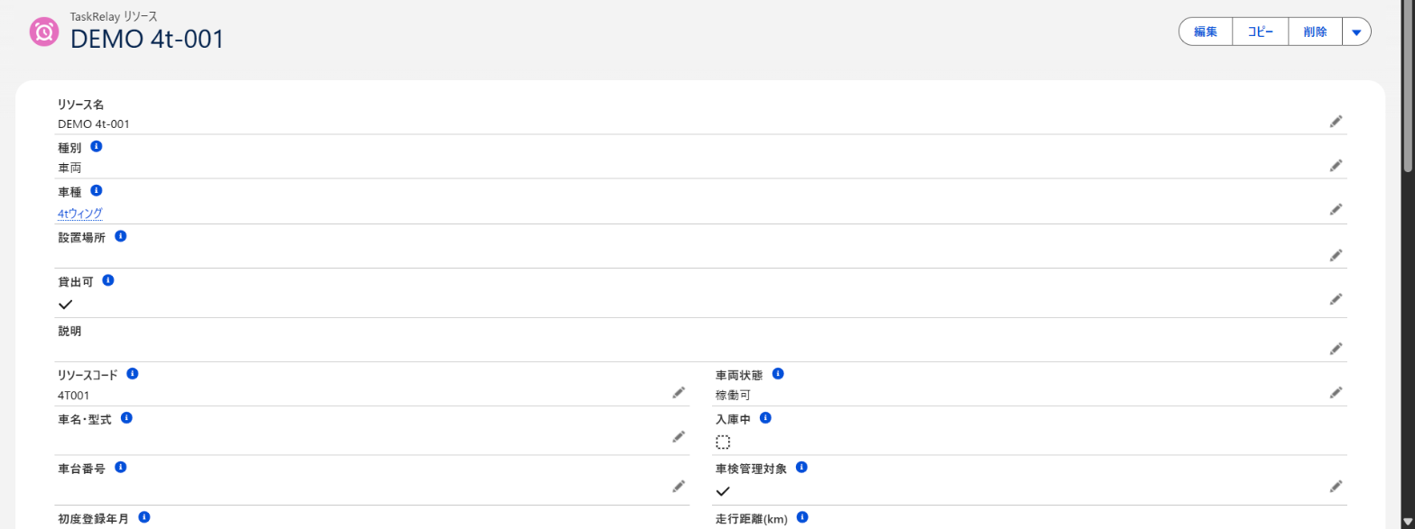Open the 車両状態 info tooltip

[778, 373]
